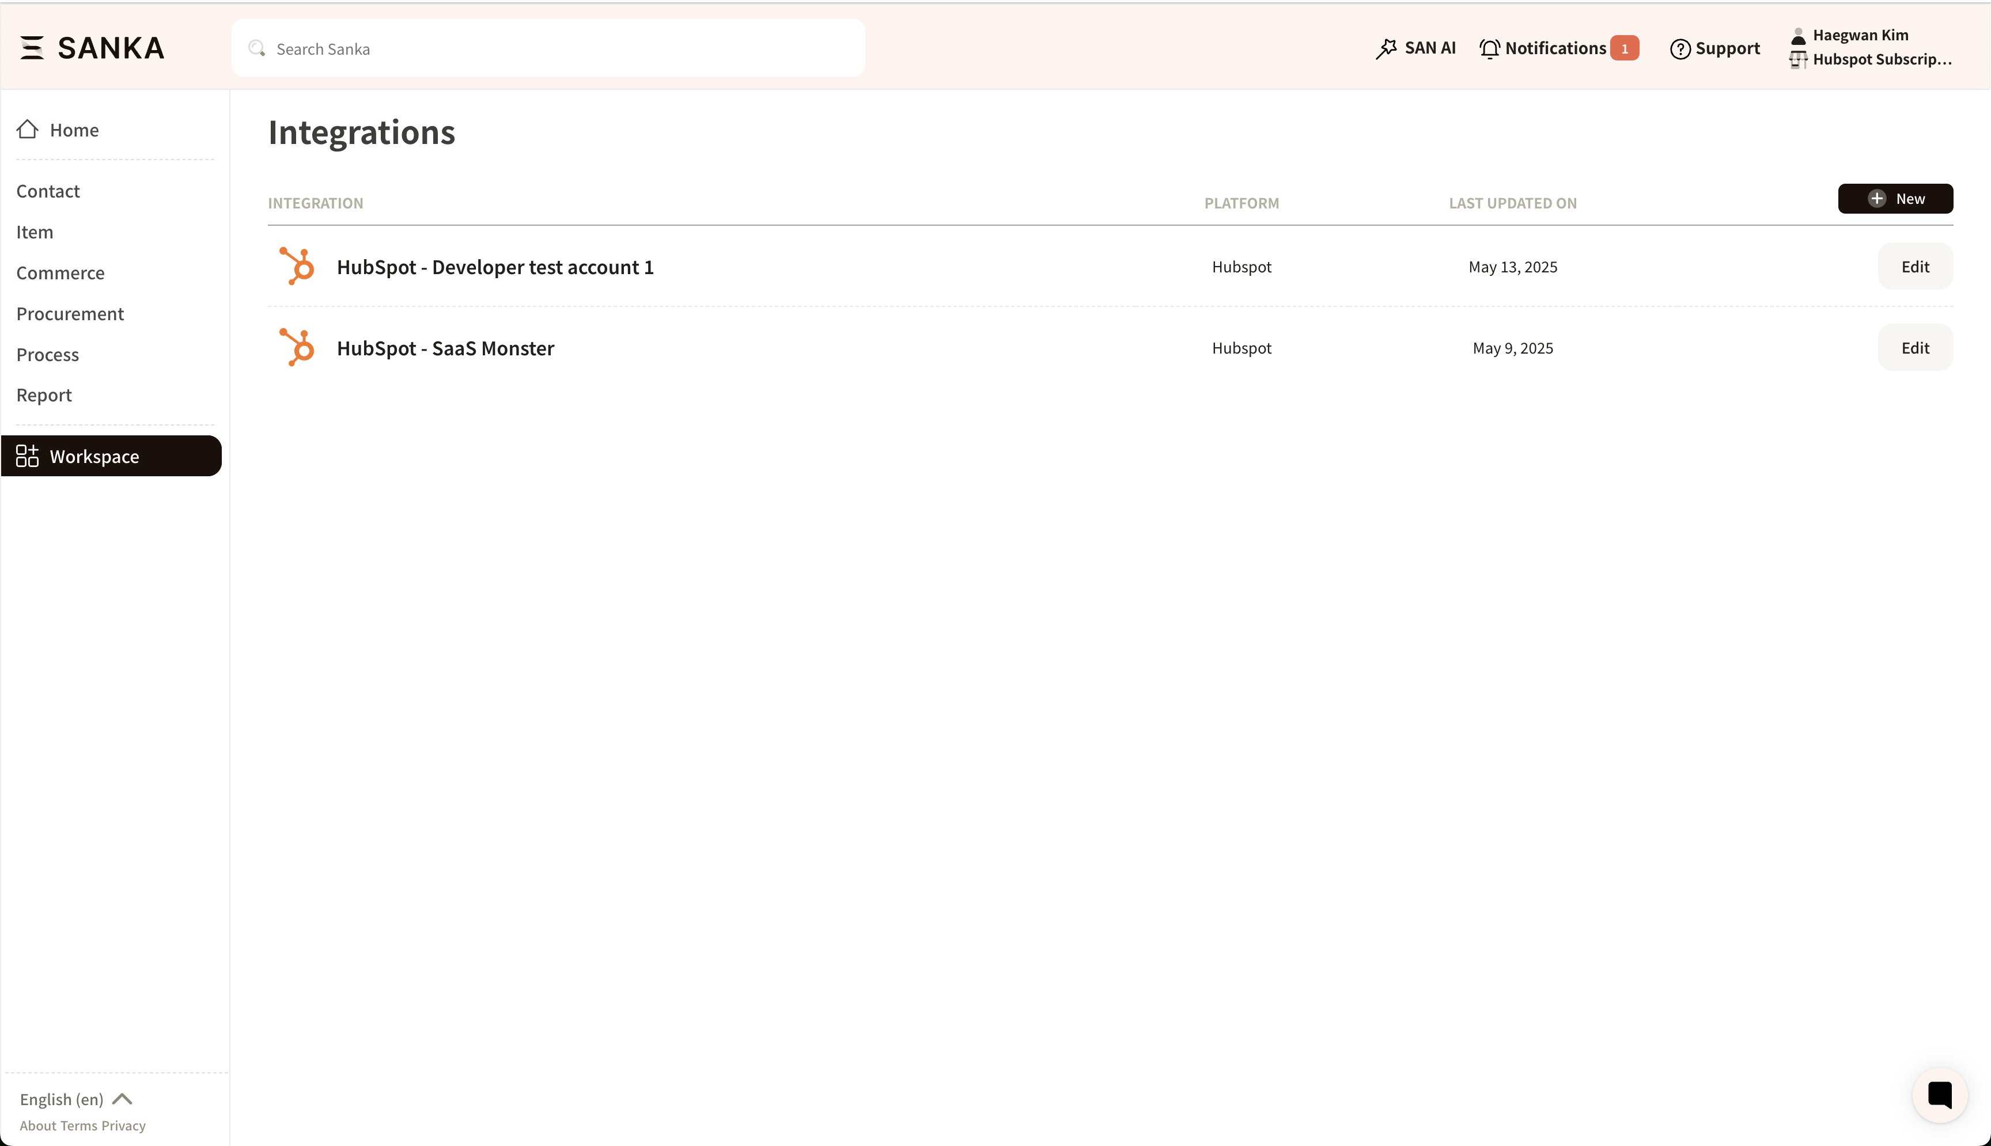Open Process in sidebar
Viewport: 1991px width, 1146px height.
click(x=47, y=355)
